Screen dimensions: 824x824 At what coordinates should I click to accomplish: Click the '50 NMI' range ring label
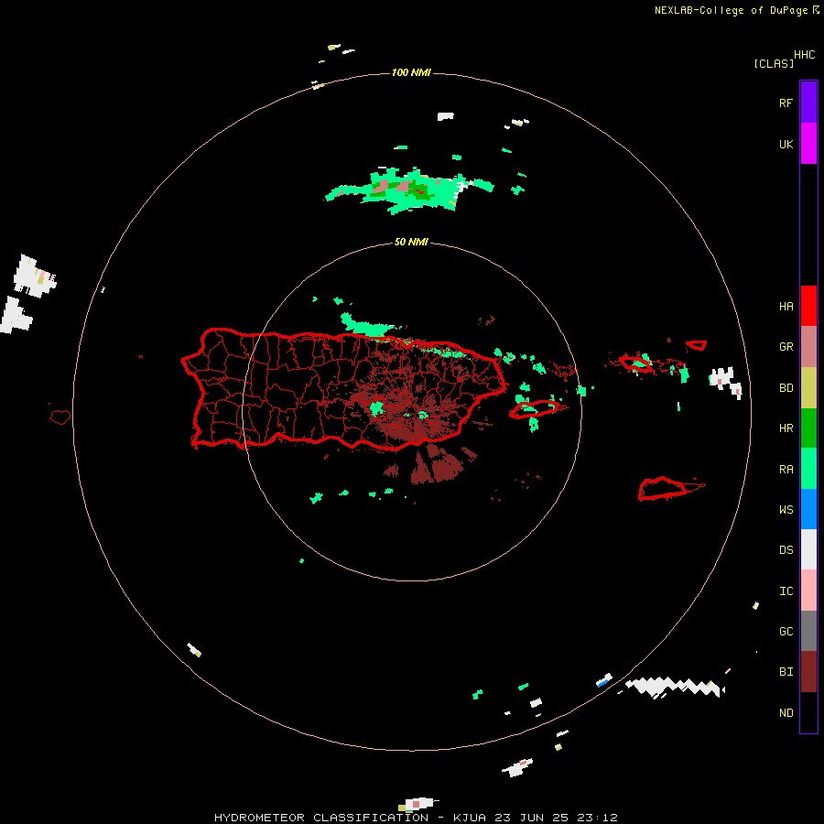click(411, 242)
